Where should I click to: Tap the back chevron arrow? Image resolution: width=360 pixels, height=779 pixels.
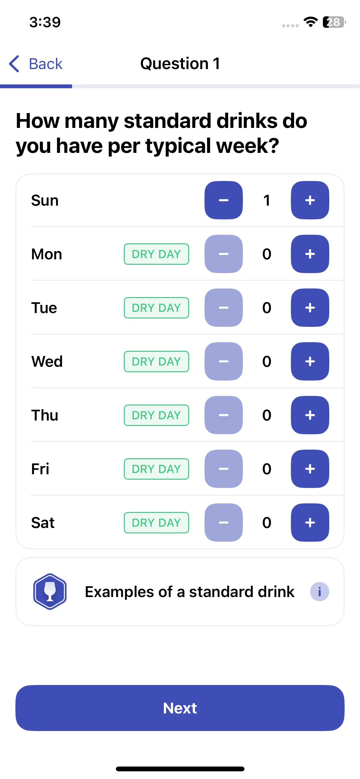pyautogui.click(x=14, y=64)
